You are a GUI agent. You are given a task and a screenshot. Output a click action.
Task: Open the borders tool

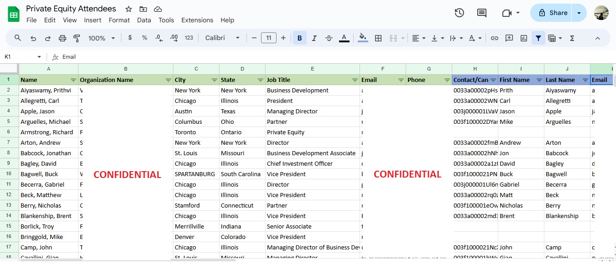(378, 38)
